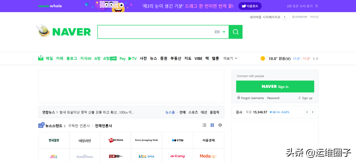Show next stock index with right arrow
This screenshot has height=162, width=356.
coord(312,112)
